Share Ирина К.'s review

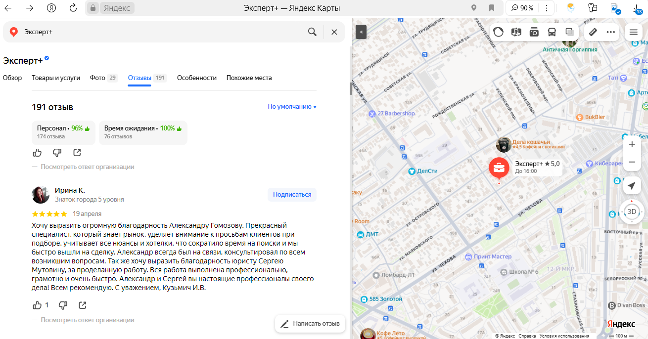pos(83,305)
